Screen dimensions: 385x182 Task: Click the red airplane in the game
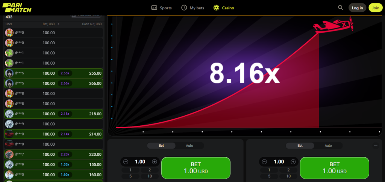333,25
